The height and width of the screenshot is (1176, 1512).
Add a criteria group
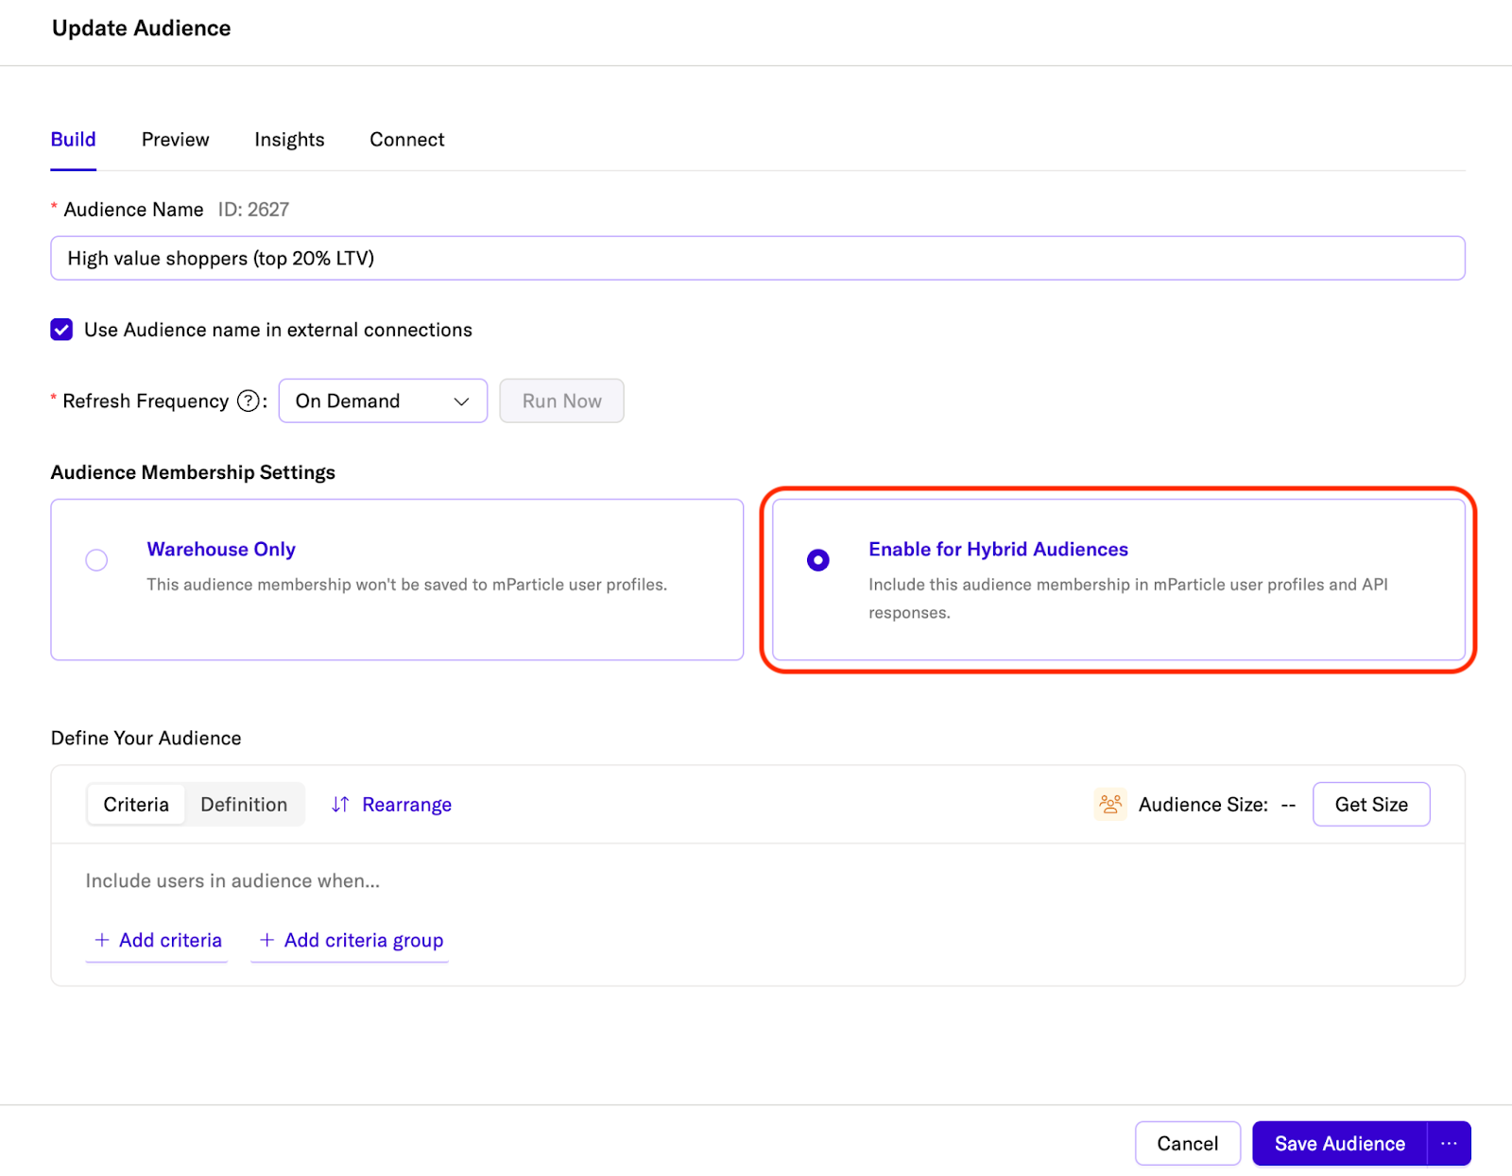tap(349, 940)
